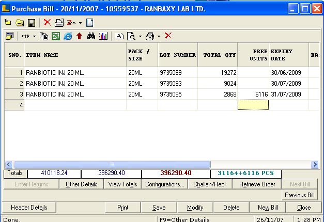The width and height of the screenshot is (324, 222).
Task: Click the Internet Explorer export icon
Action: (x=68, y=36)
